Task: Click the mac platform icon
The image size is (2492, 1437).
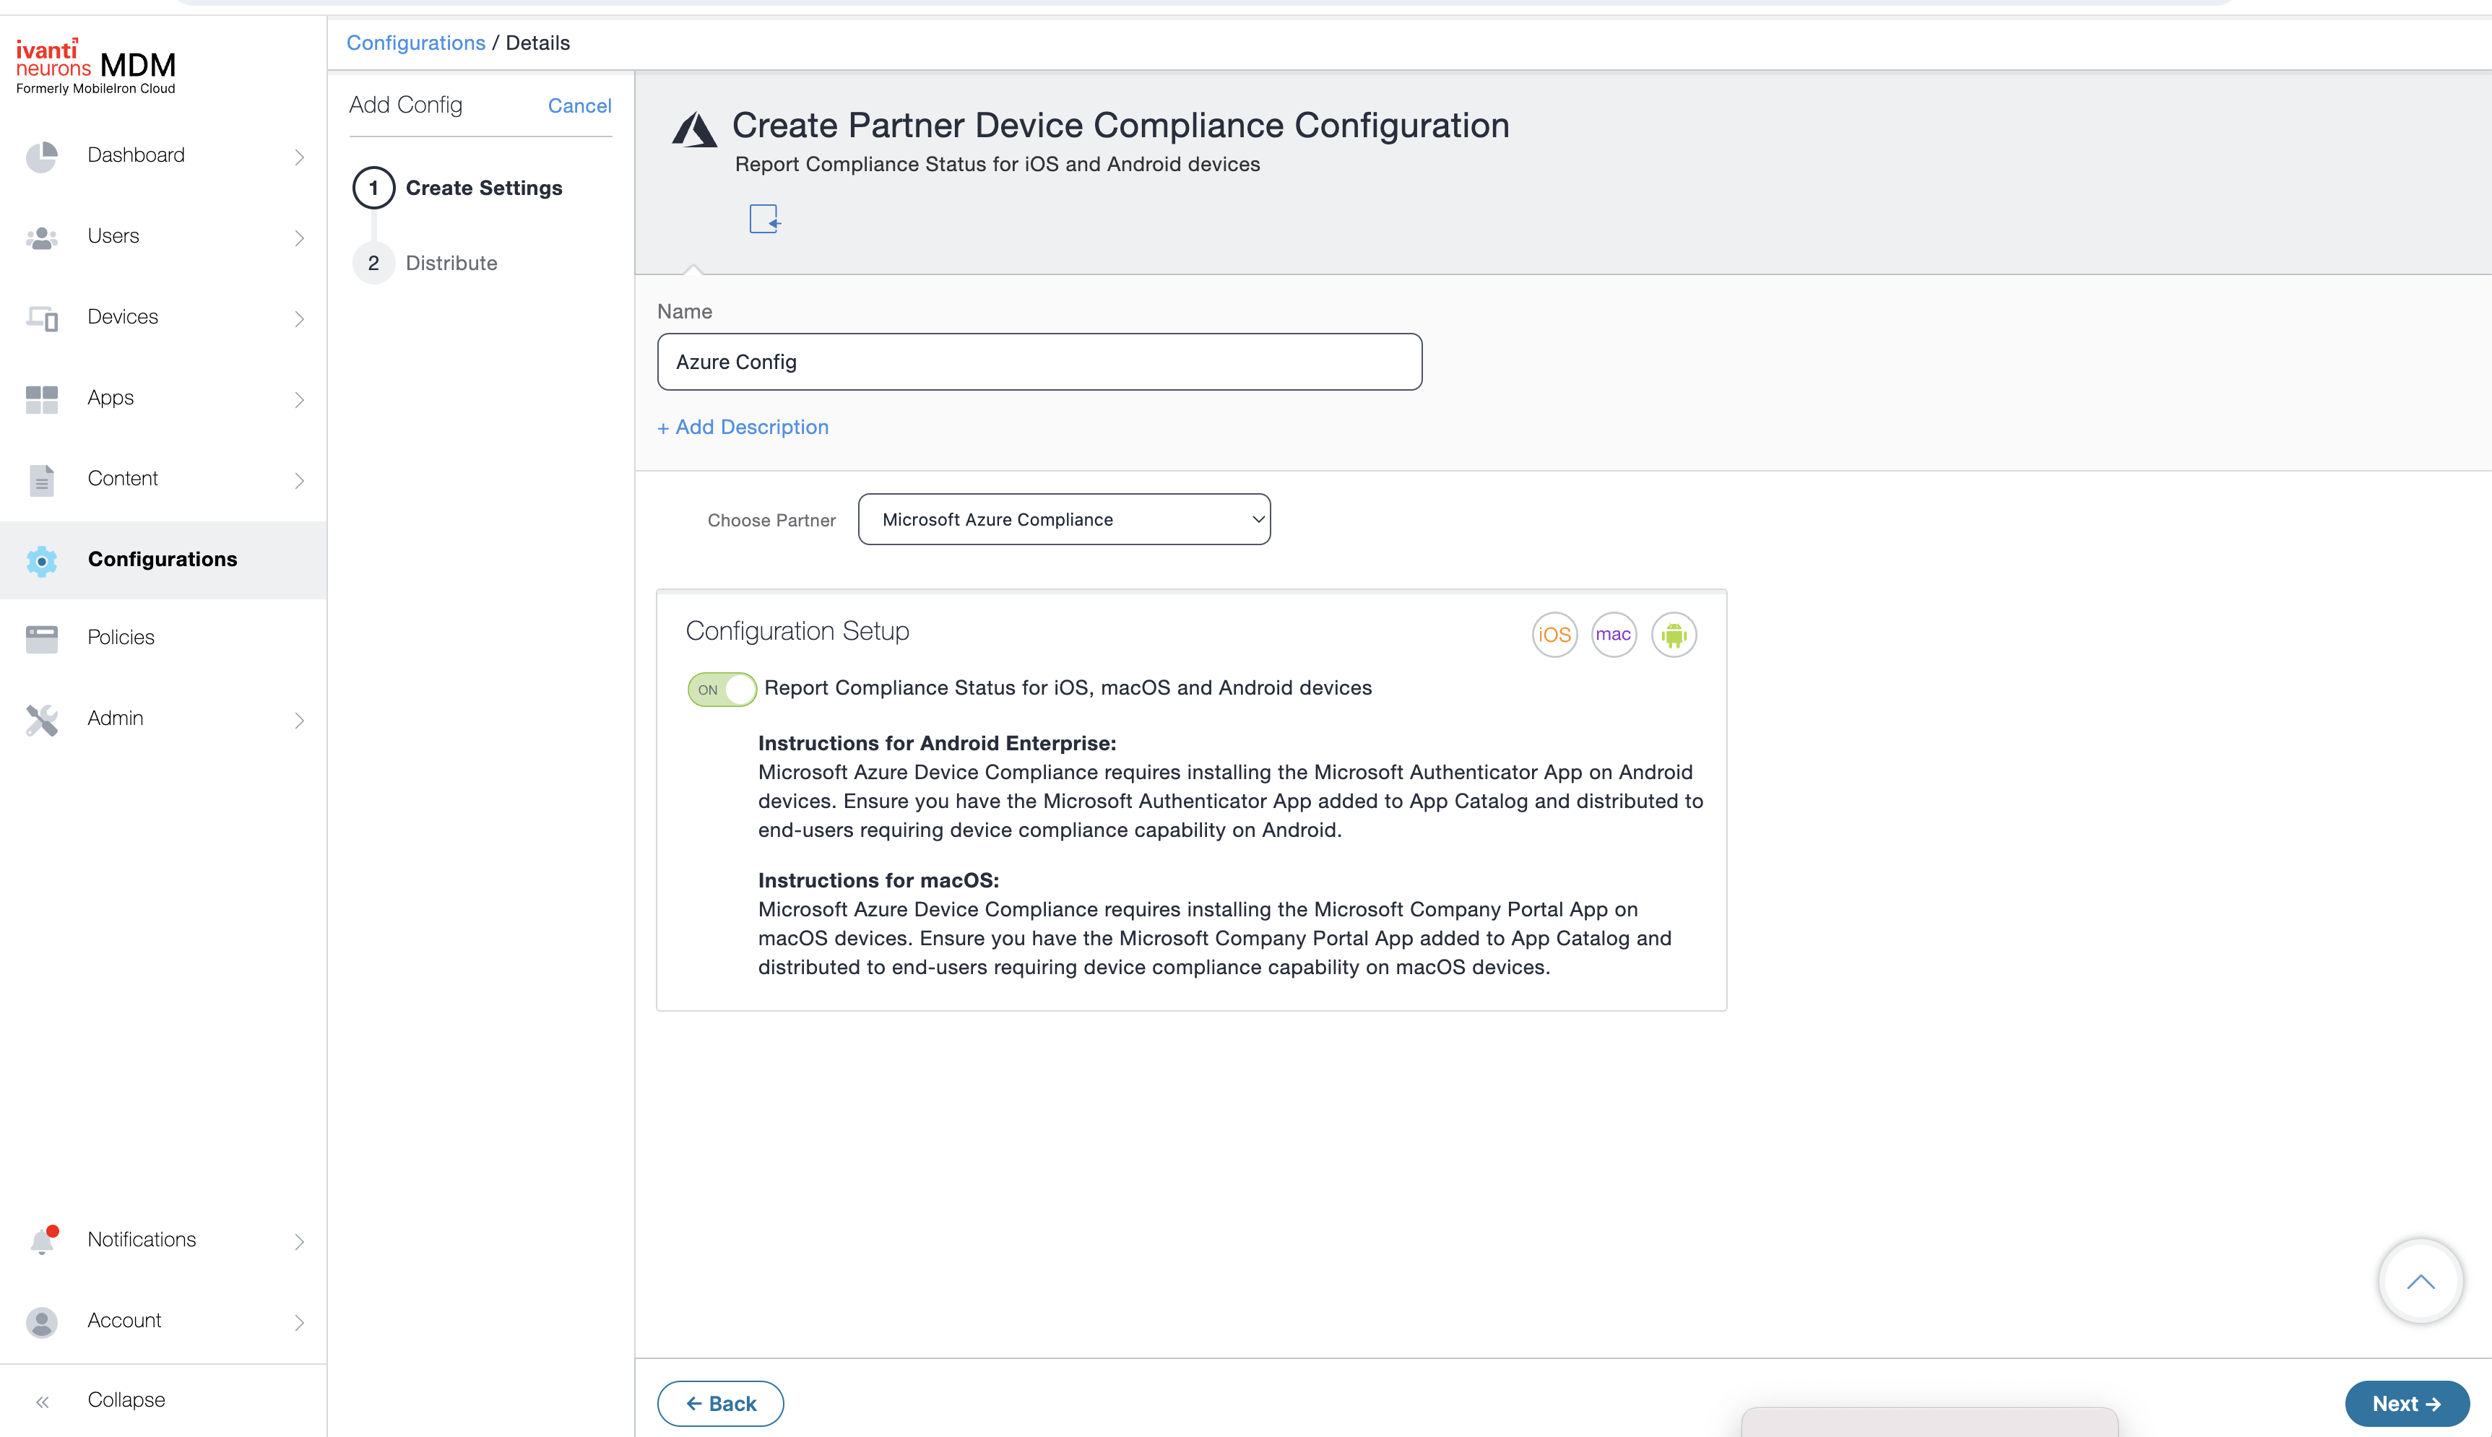Action: pyautogui.click(x=1614, y=635)
